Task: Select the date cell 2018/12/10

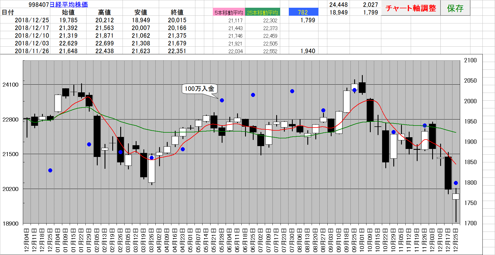Action: (32, 35)
